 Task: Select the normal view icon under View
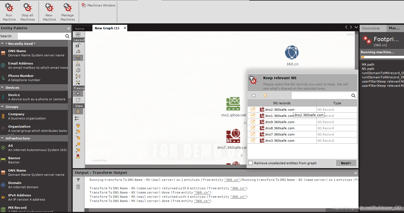[x=78, y=112]
